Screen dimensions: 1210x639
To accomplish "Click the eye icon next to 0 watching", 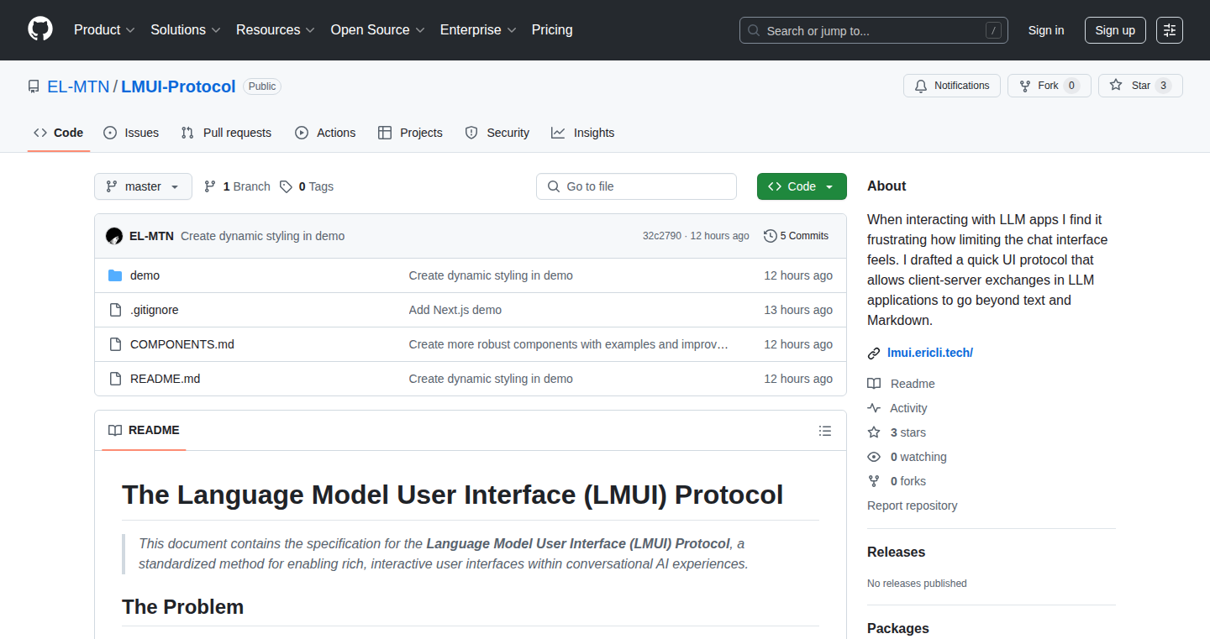I will [874, 457].
